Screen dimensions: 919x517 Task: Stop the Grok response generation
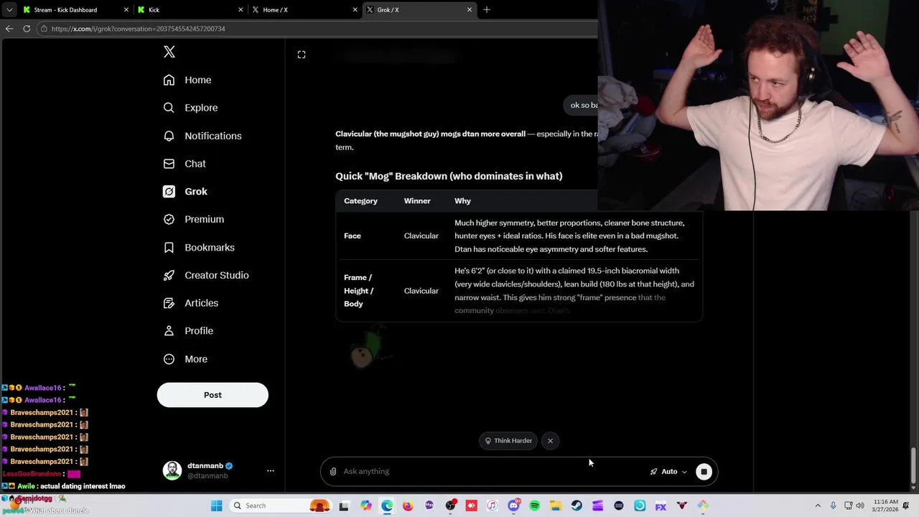coord(704,472)
